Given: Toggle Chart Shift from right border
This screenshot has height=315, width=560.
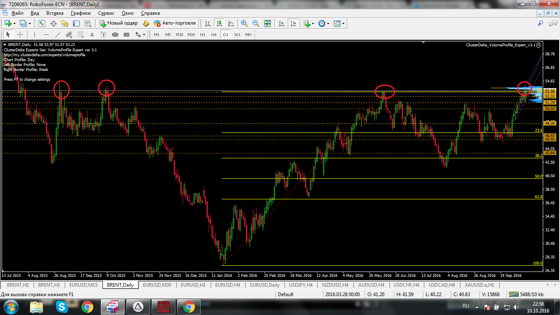Looking at the screenshot, I should tap(293, 23).
